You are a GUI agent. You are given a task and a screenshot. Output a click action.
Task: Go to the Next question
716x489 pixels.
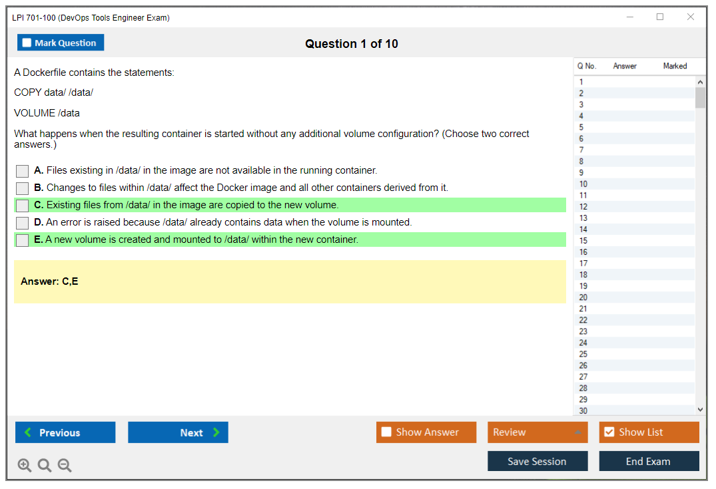pyautogui.click(x=178, y=432)
